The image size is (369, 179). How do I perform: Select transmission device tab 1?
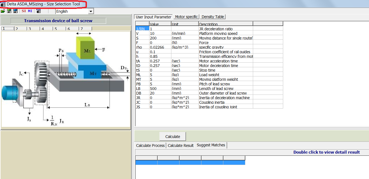pos(7,29)
